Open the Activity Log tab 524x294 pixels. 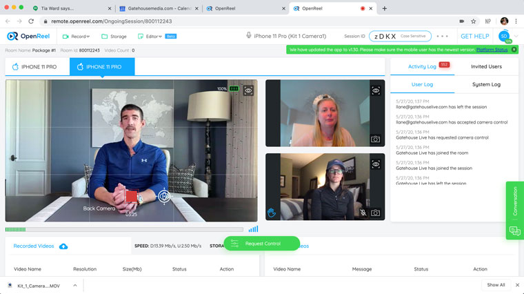(x=422, y=66)
